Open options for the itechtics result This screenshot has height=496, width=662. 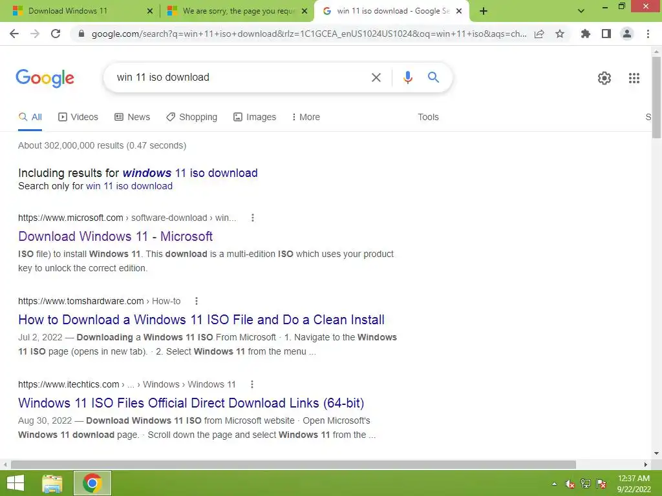(x=251, y=384)
